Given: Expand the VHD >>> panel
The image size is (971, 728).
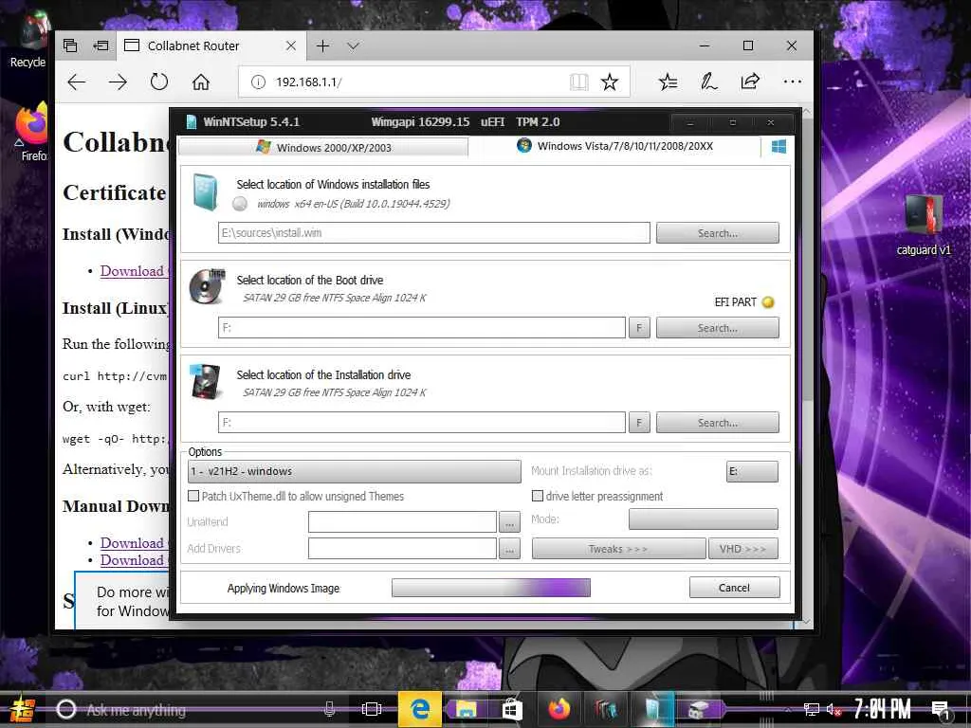Looking at the screenshot, I should pos(742,549).
